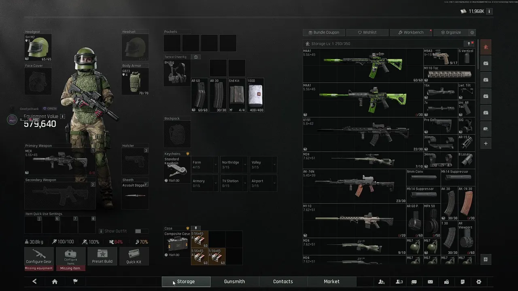Open the bottom storage box icon in sidebar

(486, 259)
